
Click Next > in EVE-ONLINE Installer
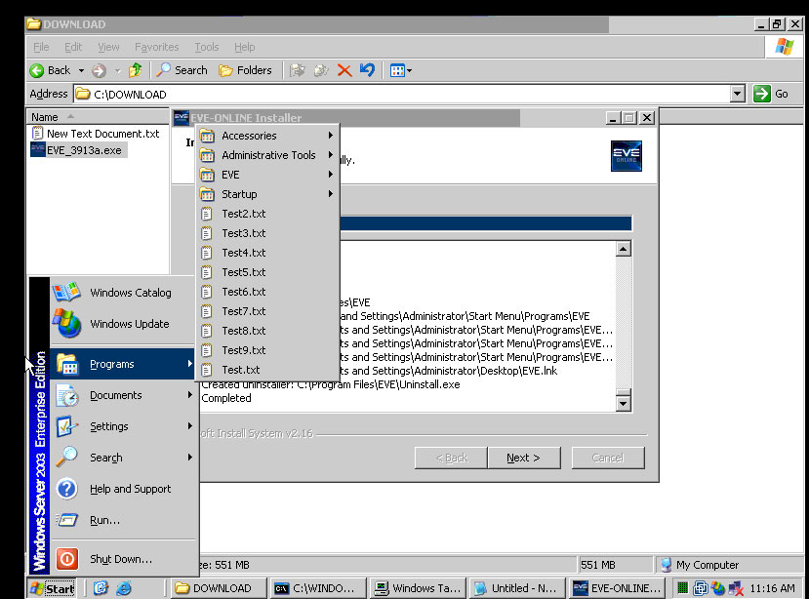[523, 458]
